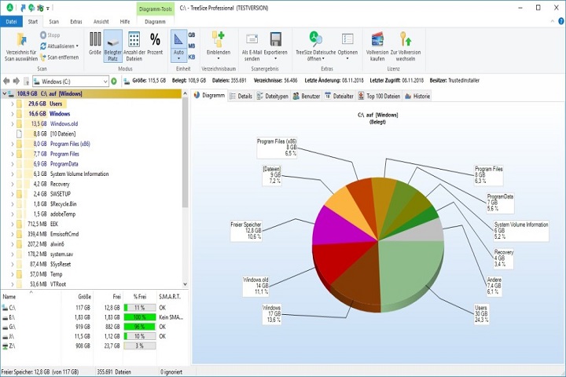Switch the view mode to 'Anzahl der Dateien'
Viewport: 566px width, 377px height.
pyautogui.click(x=134, y=39)
